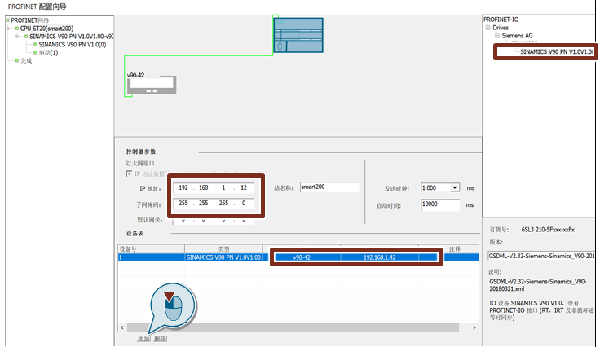Click the 类型 column header
Viewport: 600px width, 347px height.
(x=224, y=248)
